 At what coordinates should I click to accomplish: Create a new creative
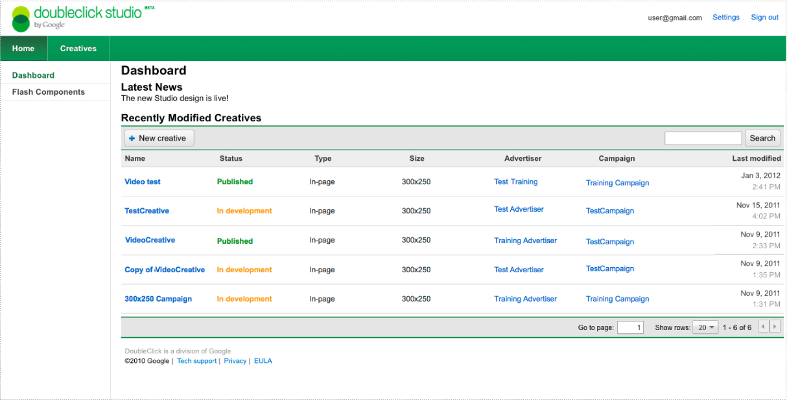159,138
